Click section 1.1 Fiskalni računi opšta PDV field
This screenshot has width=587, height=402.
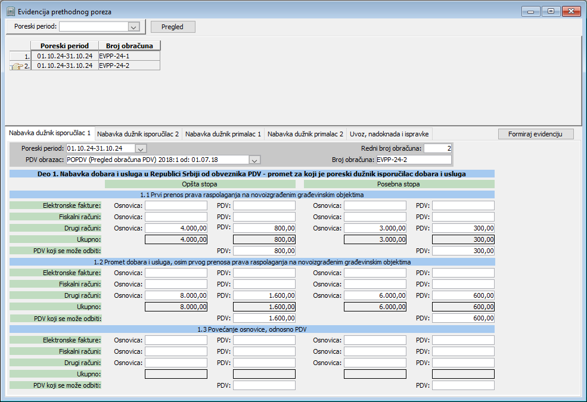point(265,217)
